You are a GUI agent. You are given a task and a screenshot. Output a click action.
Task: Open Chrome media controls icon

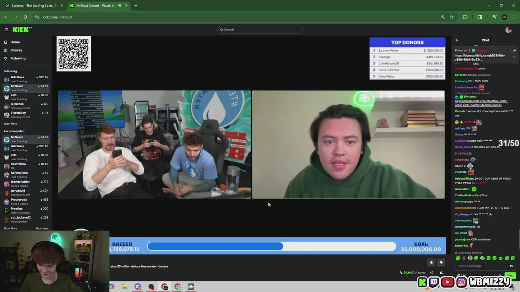(494, 17)
